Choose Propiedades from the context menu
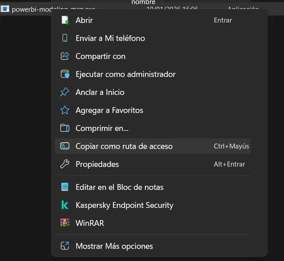The height and width of the screenshot is (261, 284). pyautogui.click(x=97, y=164)
